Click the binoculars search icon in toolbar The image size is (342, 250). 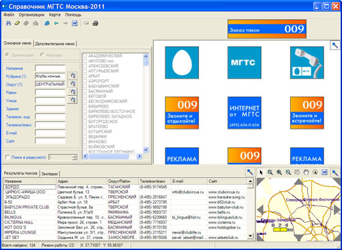click(x=8, y=23)
